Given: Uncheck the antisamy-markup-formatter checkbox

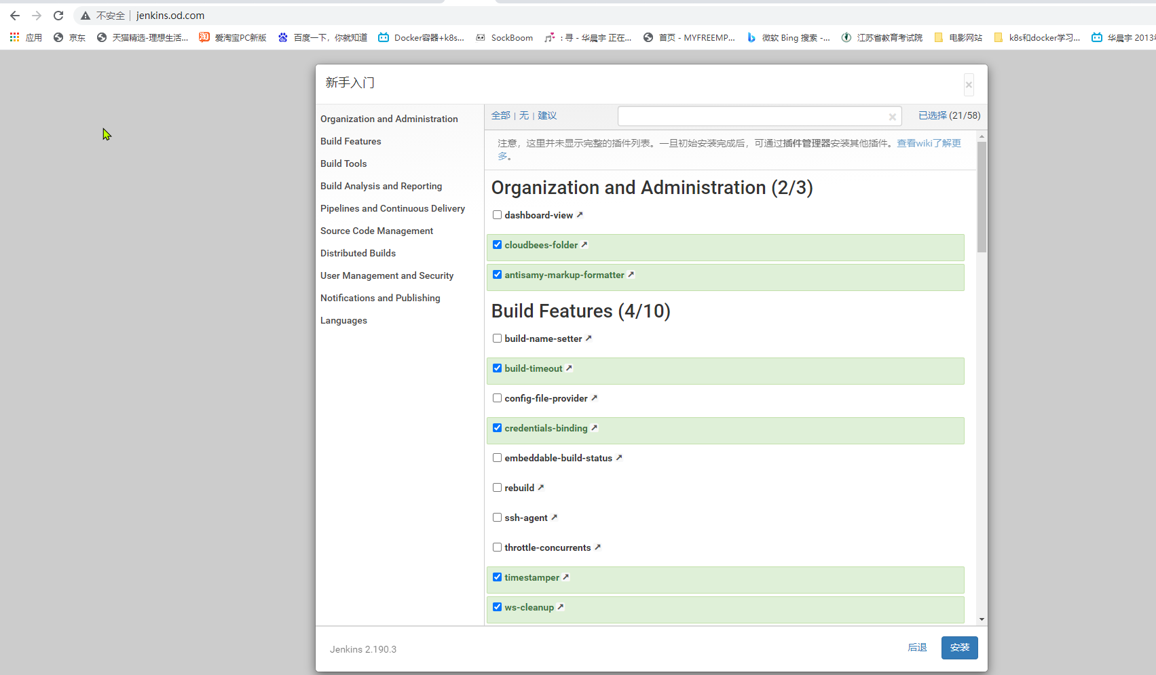Looking at the screenshot, I should coord(497,275).
